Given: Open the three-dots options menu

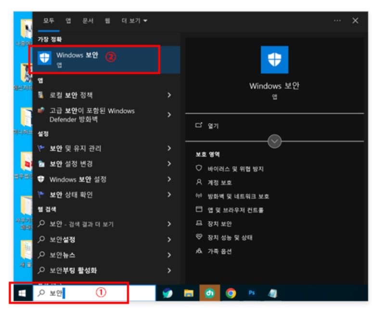Looking at the screenshot, I should (x=337, y=21).
